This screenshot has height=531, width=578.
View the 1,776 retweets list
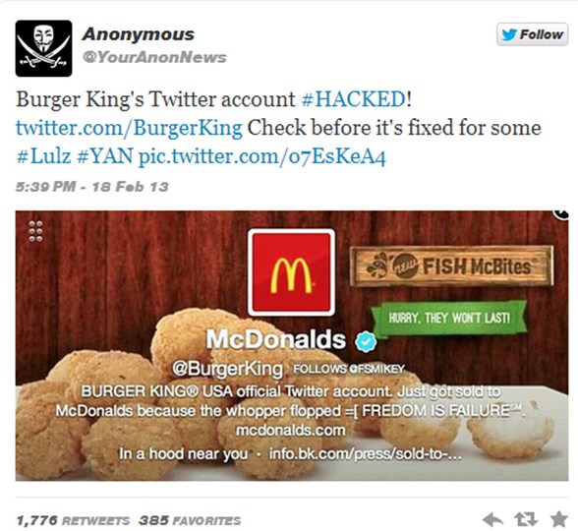click(73, 521)
